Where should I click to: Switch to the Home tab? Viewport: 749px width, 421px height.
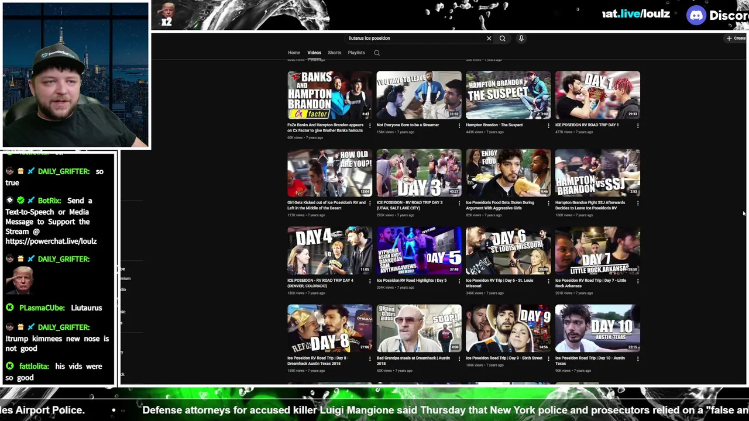coord(294,53)
